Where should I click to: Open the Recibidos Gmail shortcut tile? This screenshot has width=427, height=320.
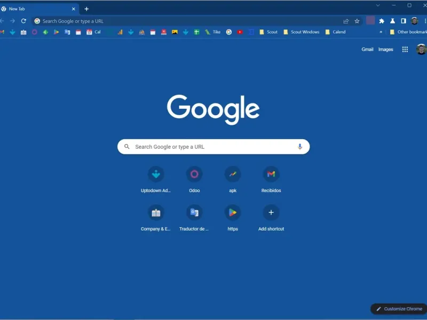[271, 180]
